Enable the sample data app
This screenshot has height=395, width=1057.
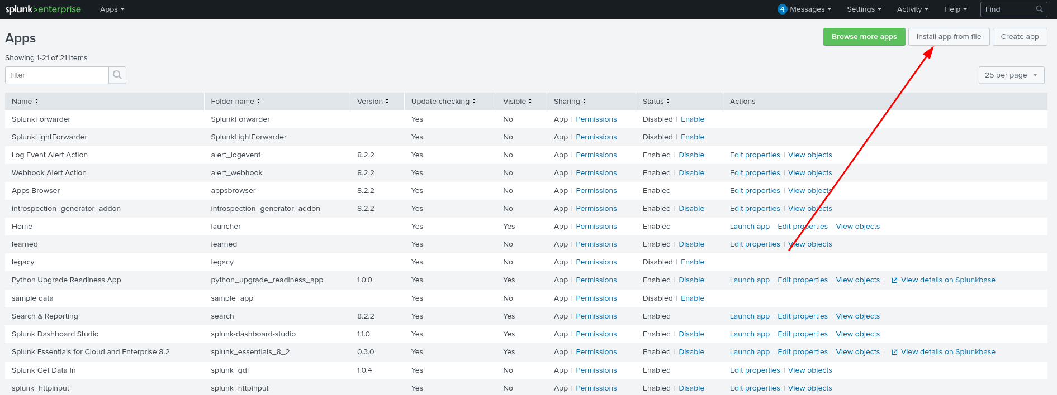tap(692, 298)
